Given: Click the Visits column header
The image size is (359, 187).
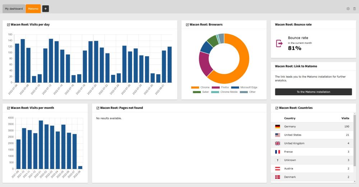Looking at the screenshot, I should tap(345, 118).
